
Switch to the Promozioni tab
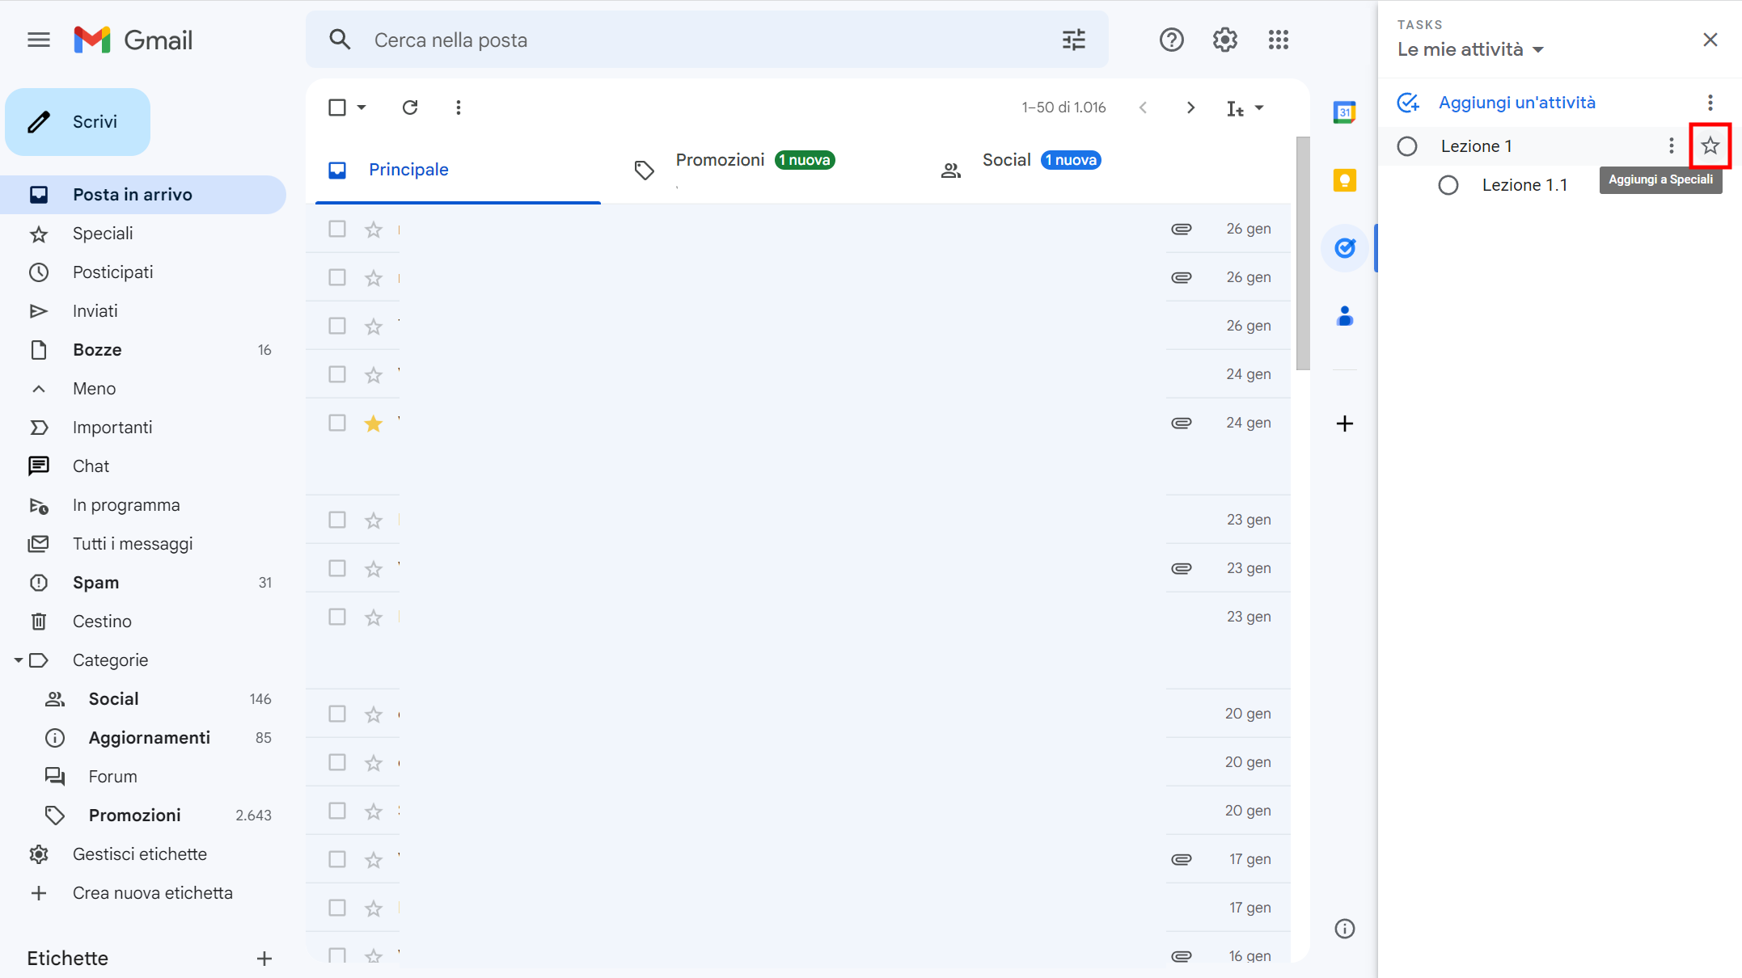tap(720, 161)
